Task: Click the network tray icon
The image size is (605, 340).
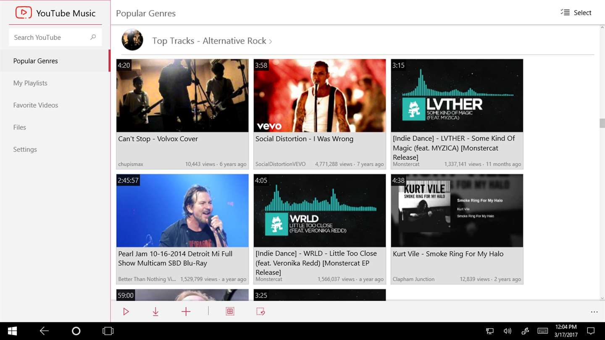Action: (490, 331)
